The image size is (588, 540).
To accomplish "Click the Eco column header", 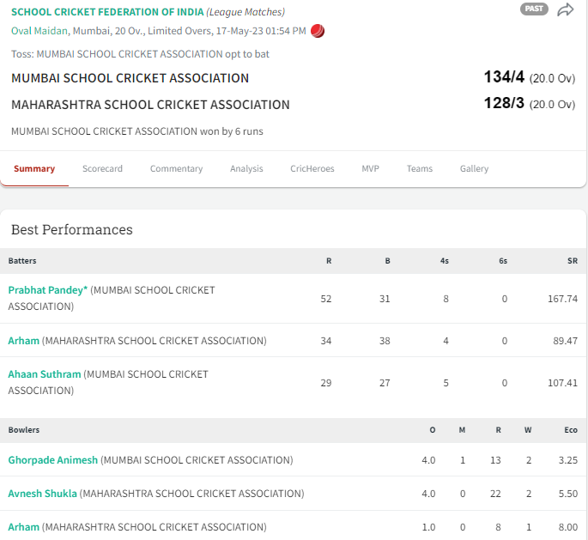I will [x=571, y=430].
